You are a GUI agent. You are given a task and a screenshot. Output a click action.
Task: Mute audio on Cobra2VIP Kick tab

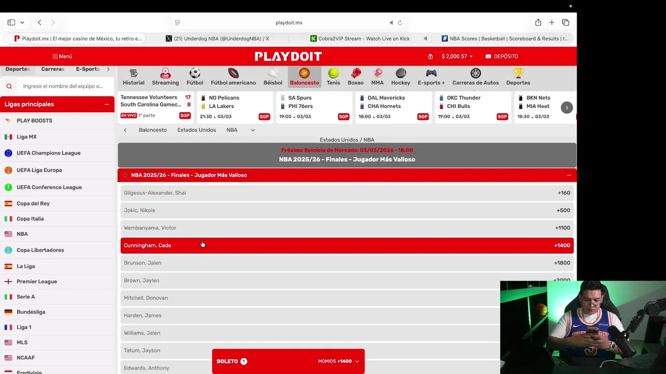426,38
